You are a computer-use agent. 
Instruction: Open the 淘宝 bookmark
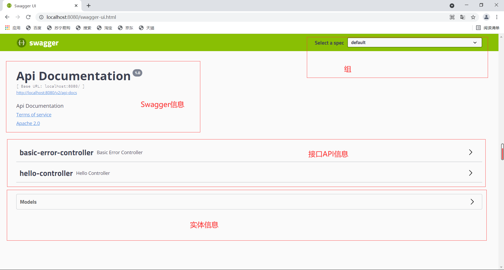click(x=104, y=28)
